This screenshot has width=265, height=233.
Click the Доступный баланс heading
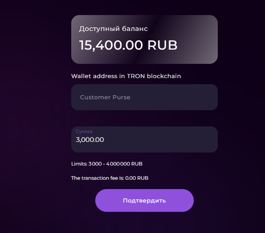point(113,29)
